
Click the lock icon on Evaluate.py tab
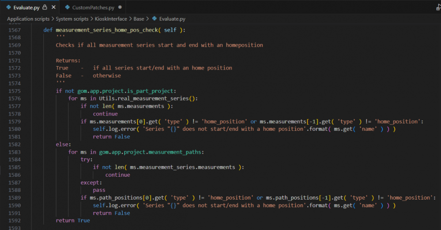45,7
